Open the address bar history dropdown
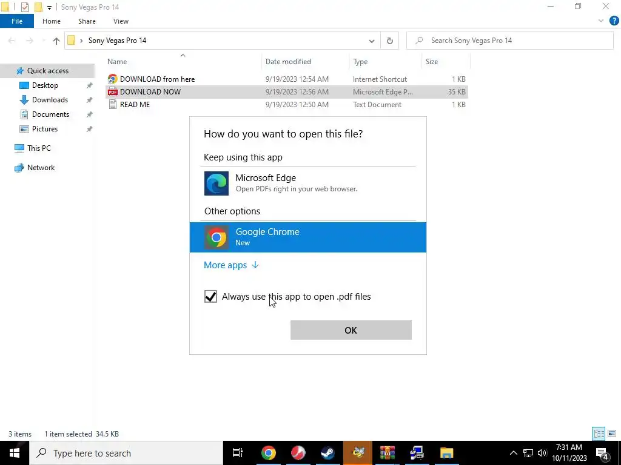The image size is (621, 465). [372, 41]
